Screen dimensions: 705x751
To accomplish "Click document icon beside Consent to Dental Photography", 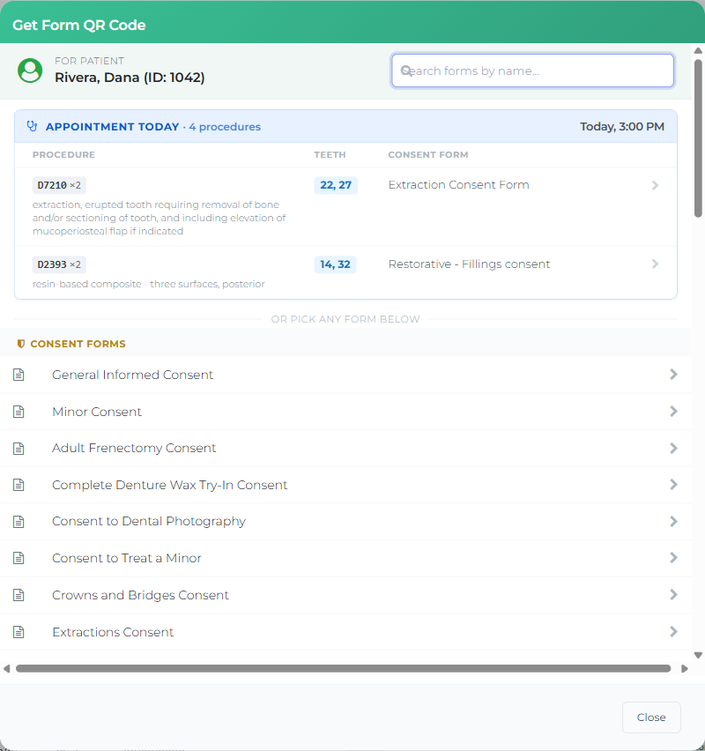I will [x=19, y=522].
